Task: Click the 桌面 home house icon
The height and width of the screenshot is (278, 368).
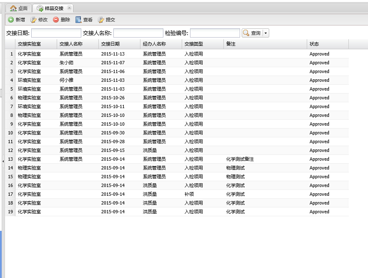Action: click(x=13, y=8)
